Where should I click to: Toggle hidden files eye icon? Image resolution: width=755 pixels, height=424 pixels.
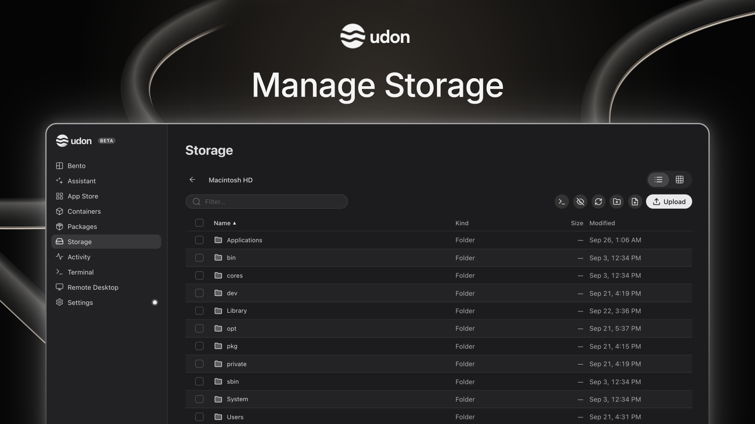pos(580,202)
